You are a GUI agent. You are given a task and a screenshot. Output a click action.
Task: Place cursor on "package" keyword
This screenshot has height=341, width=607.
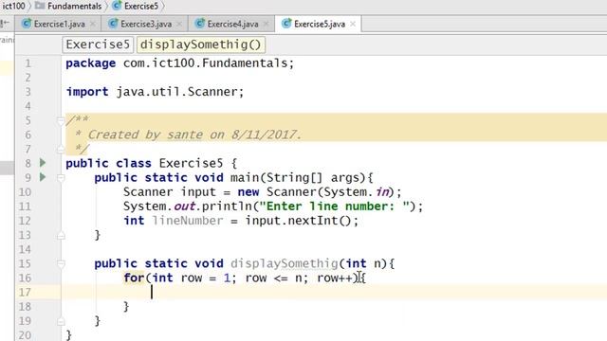91,63
